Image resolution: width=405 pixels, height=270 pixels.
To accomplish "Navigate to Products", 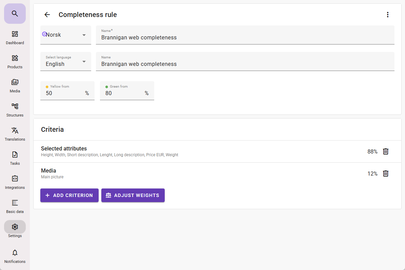I will (15, 61).
